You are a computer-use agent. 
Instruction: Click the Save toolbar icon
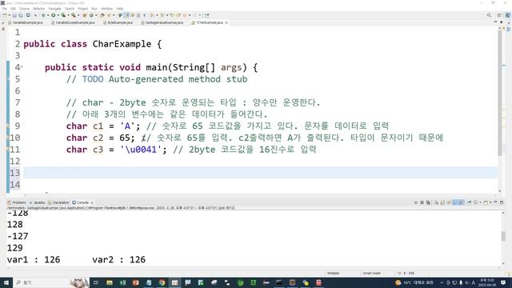coord(14,15)
